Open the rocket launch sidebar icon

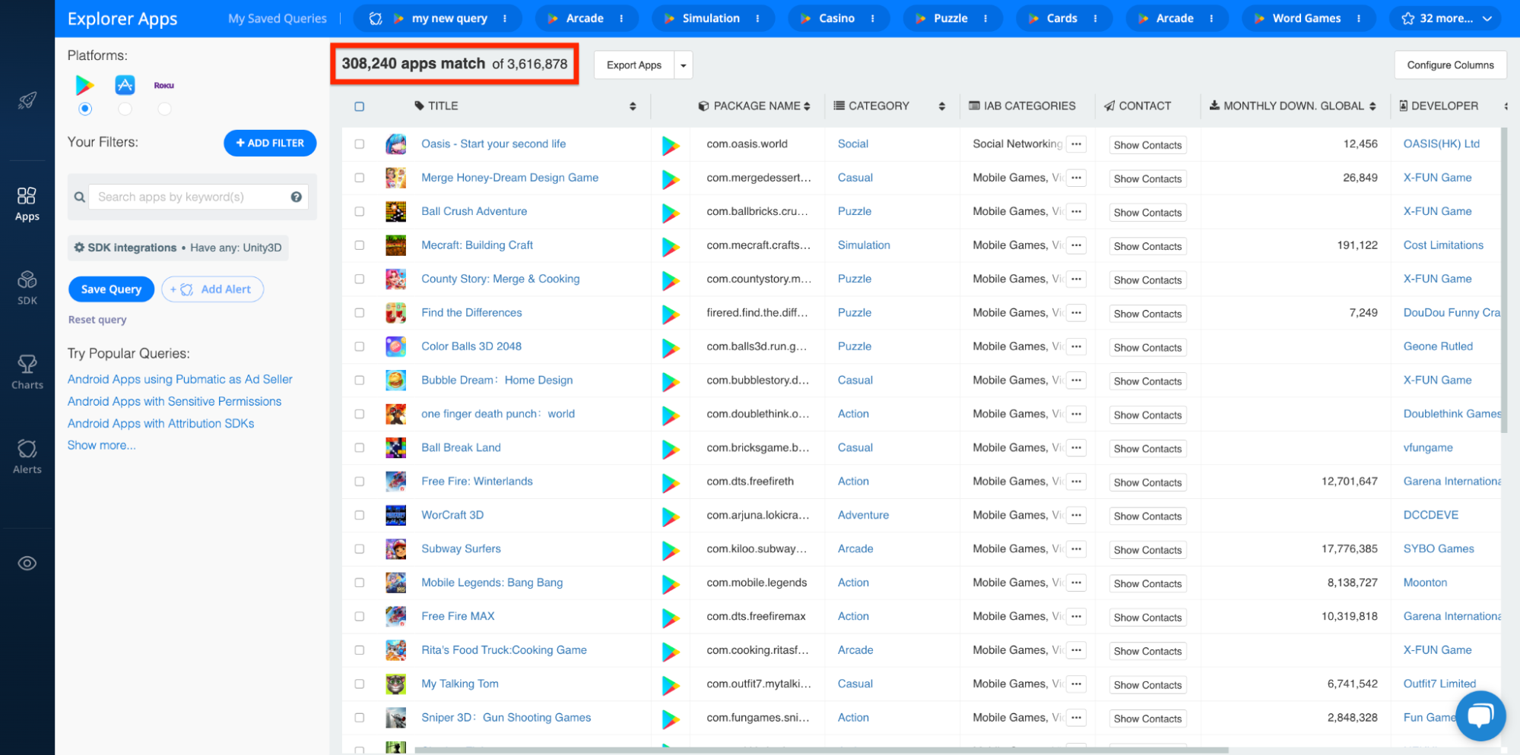(x=27, y=100)
